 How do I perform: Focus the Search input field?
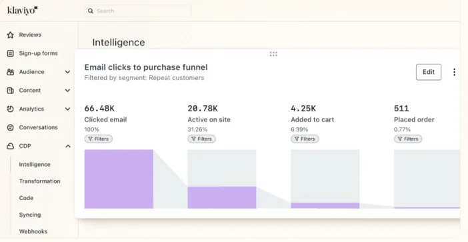pyautogui.click(x=137, y=11)
